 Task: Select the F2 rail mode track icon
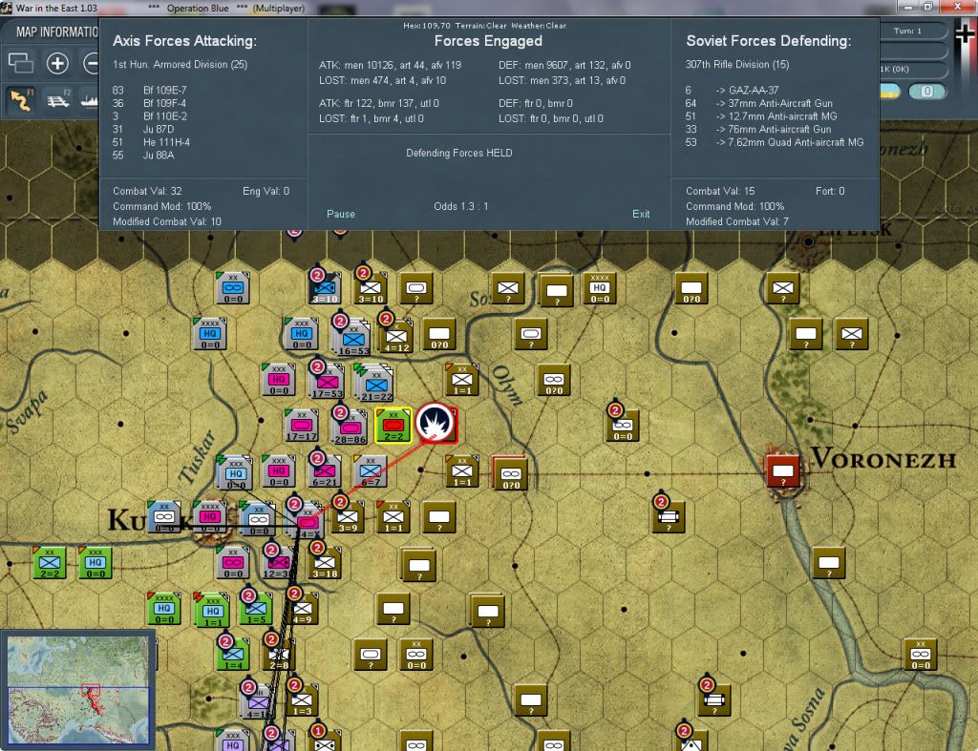58,99
